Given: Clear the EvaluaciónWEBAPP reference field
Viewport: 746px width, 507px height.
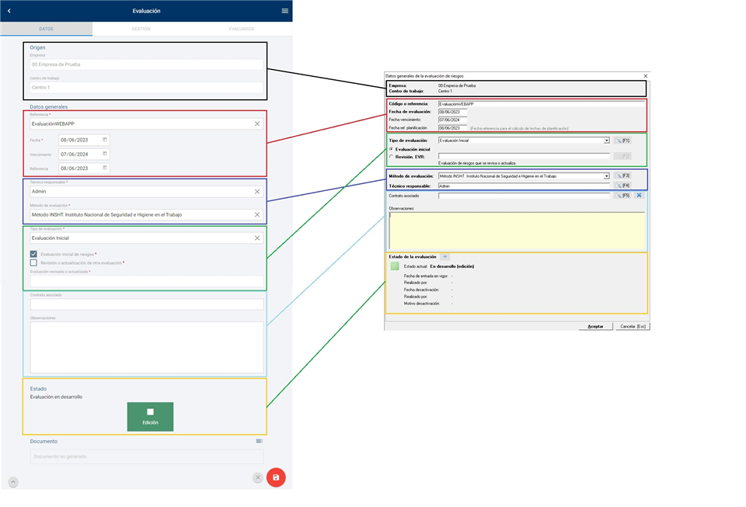Looking at the screenshot, I should click(257, 123).
